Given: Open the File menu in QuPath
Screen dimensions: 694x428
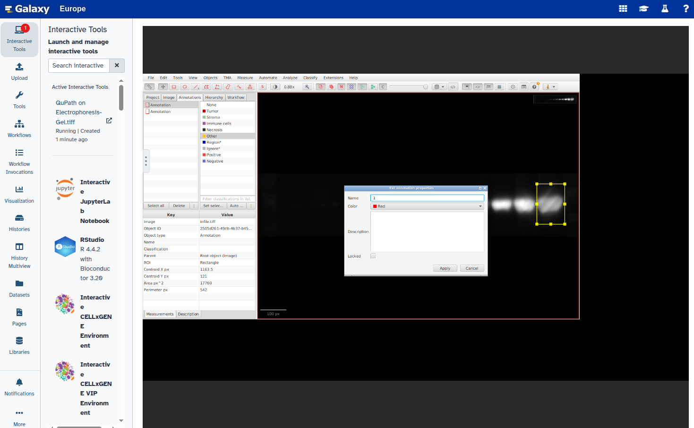Looking at the screenshot, I should [x=151, y=78].
